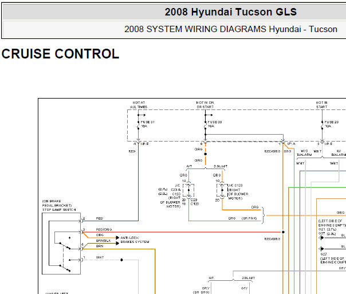
Task: Click the "HOT AT ALL TIMES" label
Action: pos(139,105)
